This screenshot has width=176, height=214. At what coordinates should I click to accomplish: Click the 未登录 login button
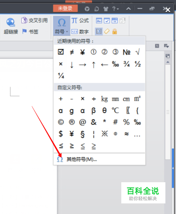click(65, 8)
